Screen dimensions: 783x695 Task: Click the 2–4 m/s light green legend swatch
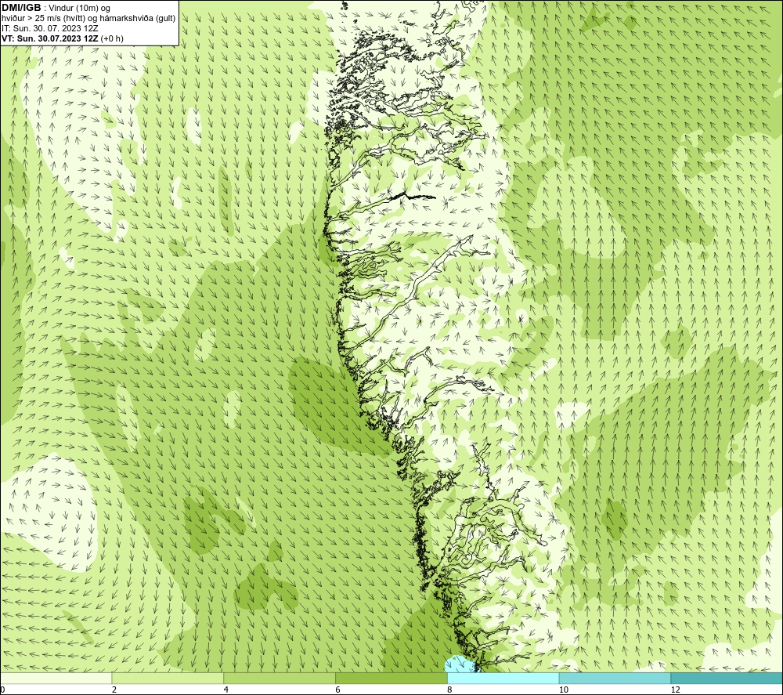click(168, 678)
